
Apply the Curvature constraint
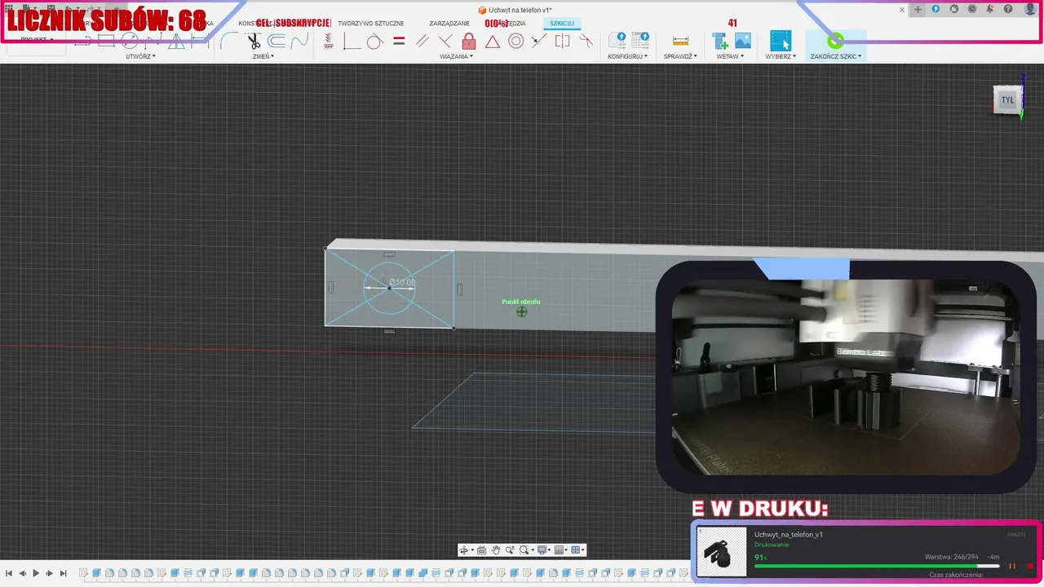(x=586, y=41)
